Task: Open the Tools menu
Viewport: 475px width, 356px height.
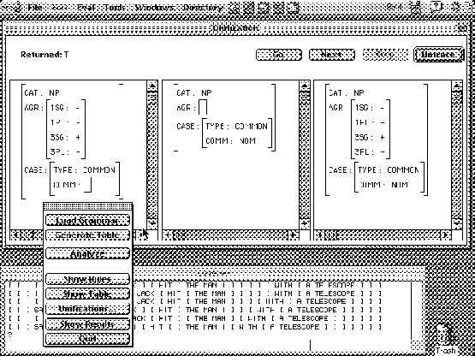Action: [x=115, y=7]
